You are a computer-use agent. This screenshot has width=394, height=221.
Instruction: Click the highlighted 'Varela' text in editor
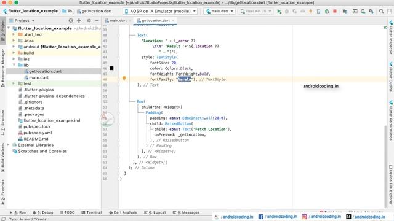point(185,79)
